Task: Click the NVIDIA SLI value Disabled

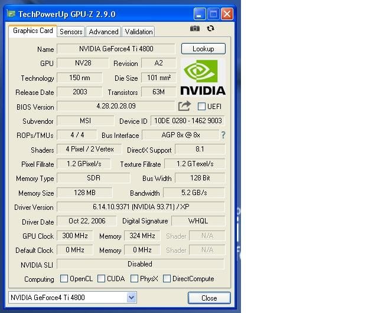Action: point(141,264)
